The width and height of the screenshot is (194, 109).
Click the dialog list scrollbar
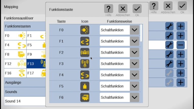[141, 33]
